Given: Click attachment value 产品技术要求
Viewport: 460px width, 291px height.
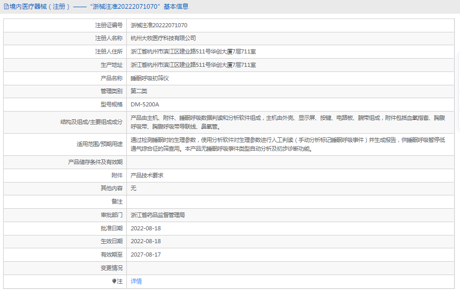Looking at the screenshot, I should click(147, 175).
